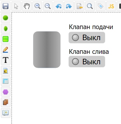Choose the pencil drawing tool
Viewport: 121px width, 124px height.
pos(6,49)
